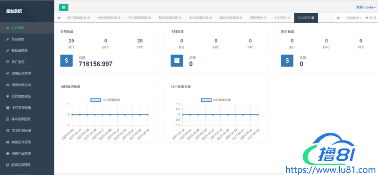Switch to the 个人资料 tab
This screenshot has height=175, width=378.
pyautogui.click(x=280, y=18)
